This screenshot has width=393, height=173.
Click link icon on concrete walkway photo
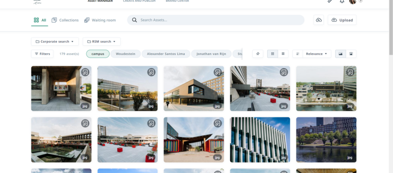click(x=85, y=72)
